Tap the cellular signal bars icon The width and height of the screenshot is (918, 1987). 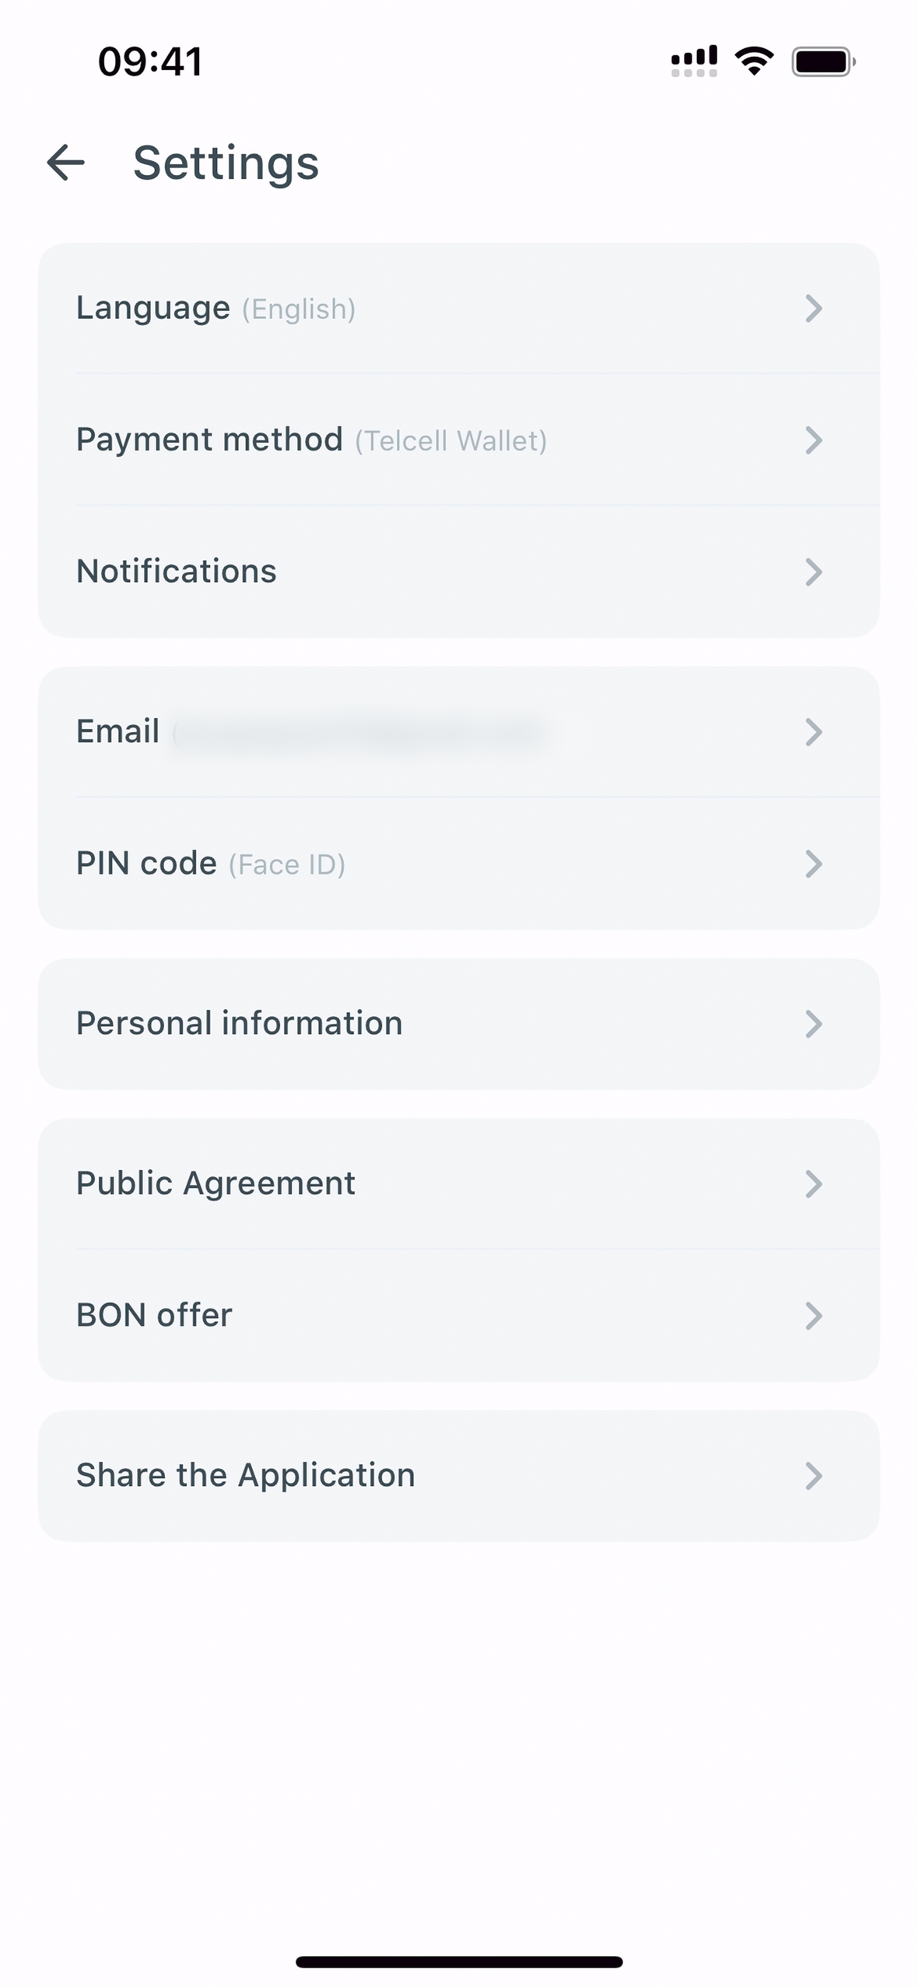(694, 61)
